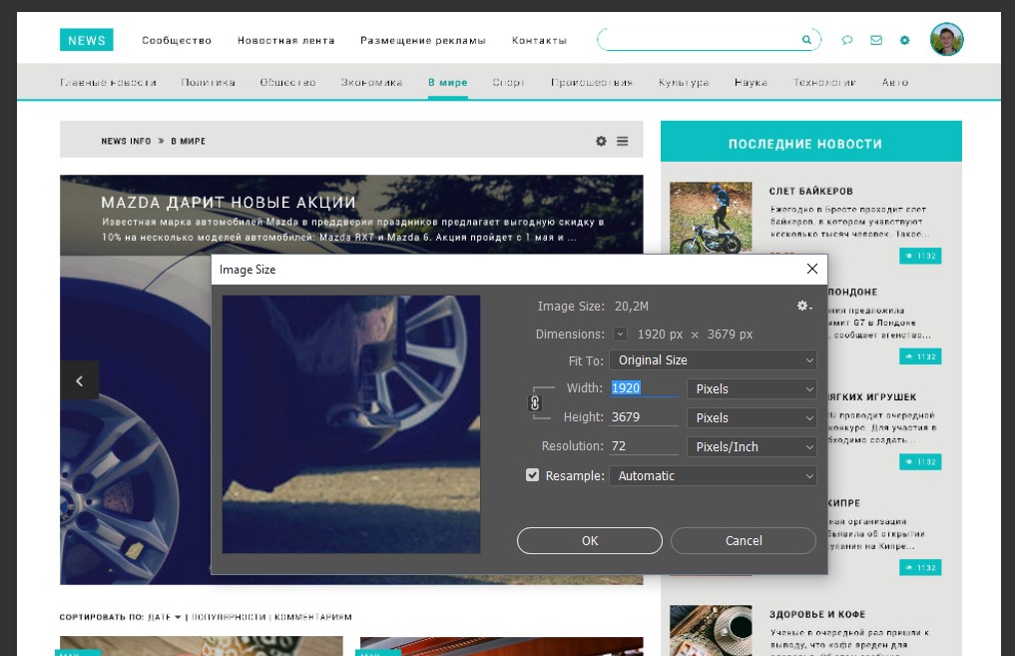Click the Width input field
This screenshot has width=1015, height=656.
click(x=644, y=387)
